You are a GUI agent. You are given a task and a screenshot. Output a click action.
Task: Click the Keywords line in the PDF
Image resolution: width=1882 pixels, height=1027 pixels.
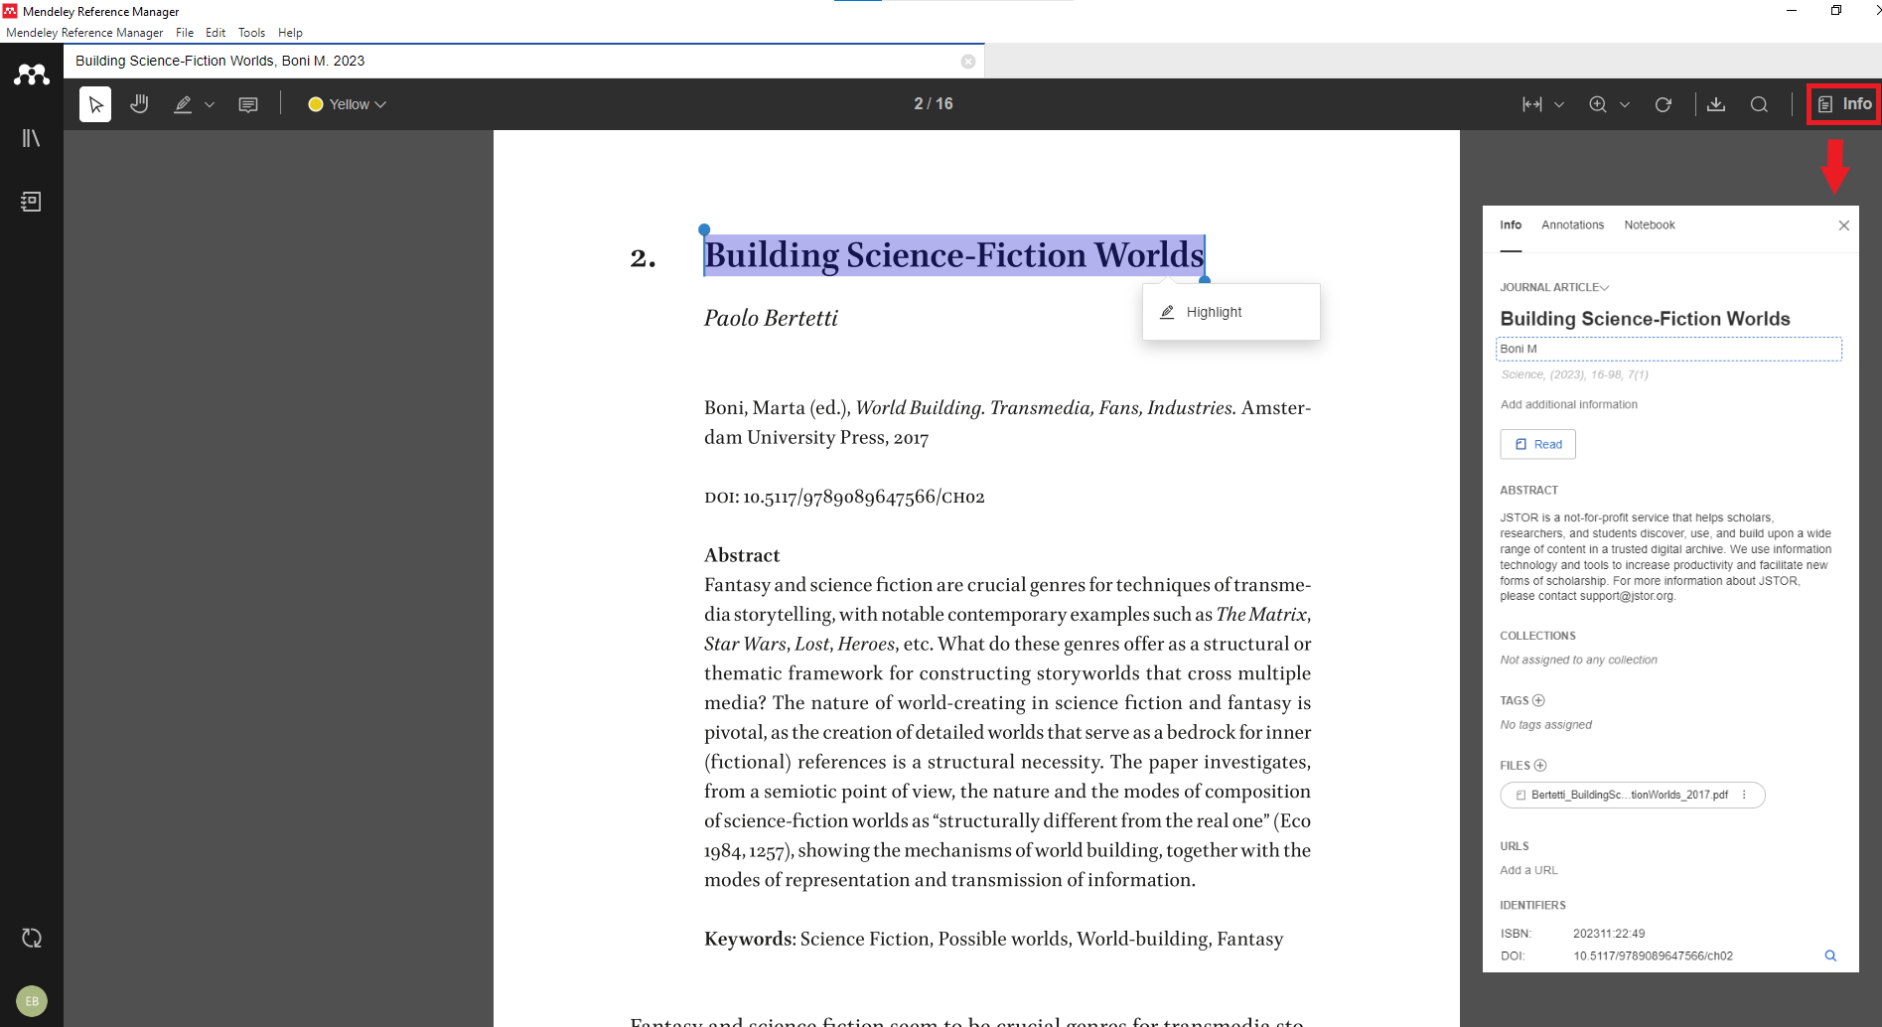tap(993, 939)
